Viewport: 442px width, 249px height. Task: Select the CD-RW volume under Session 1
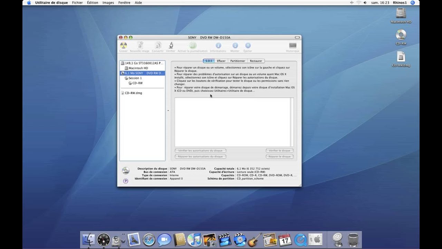tap(142, 83)
